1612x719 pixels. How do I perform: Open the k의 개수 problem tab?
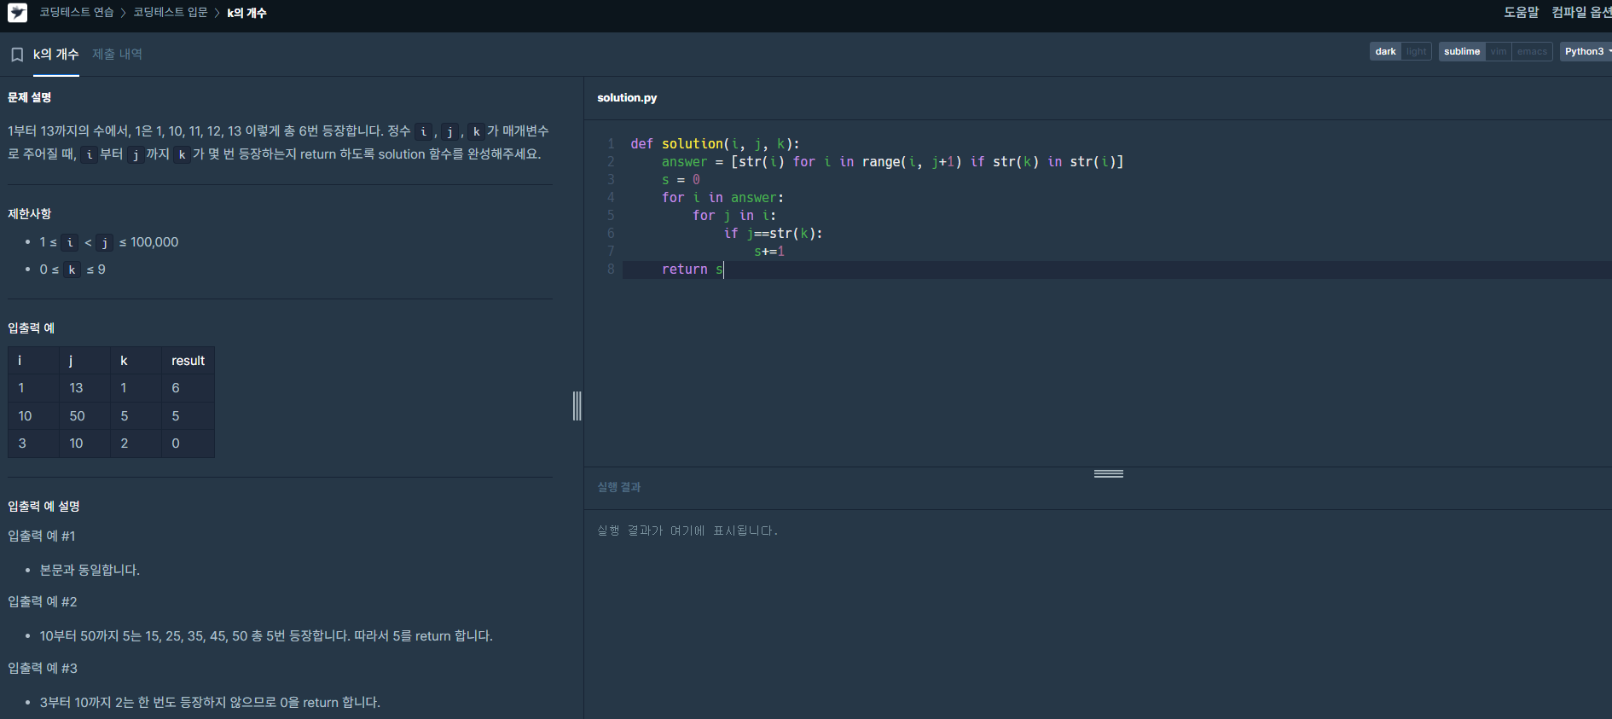click(55, 54)
